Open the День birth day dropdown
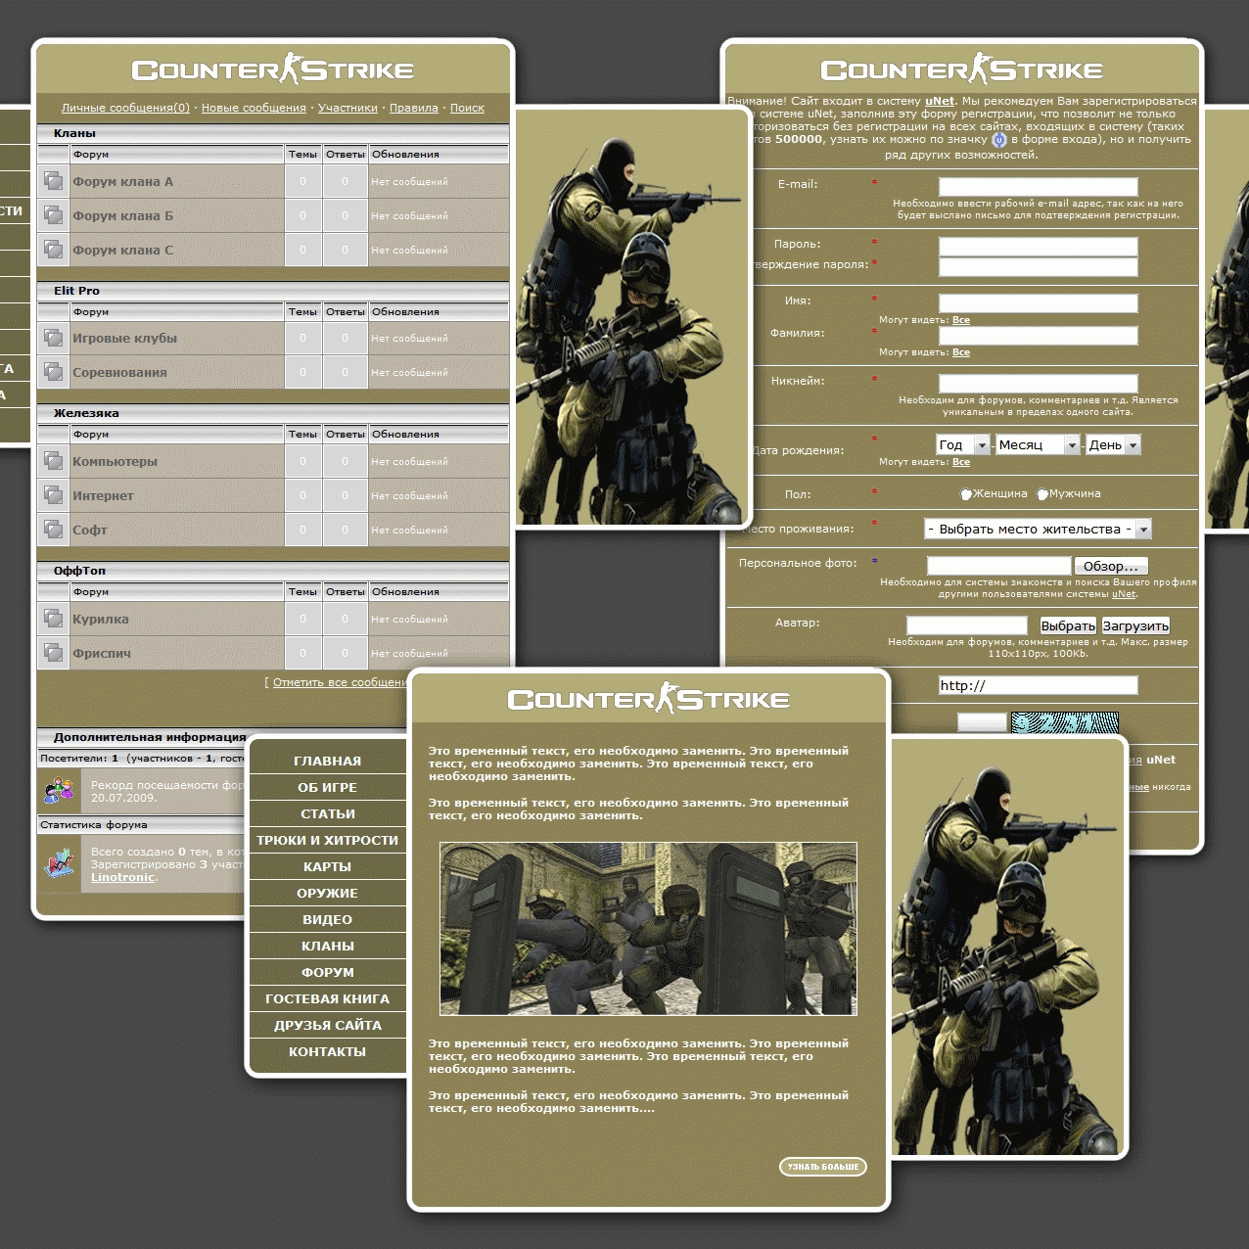 1114,444
